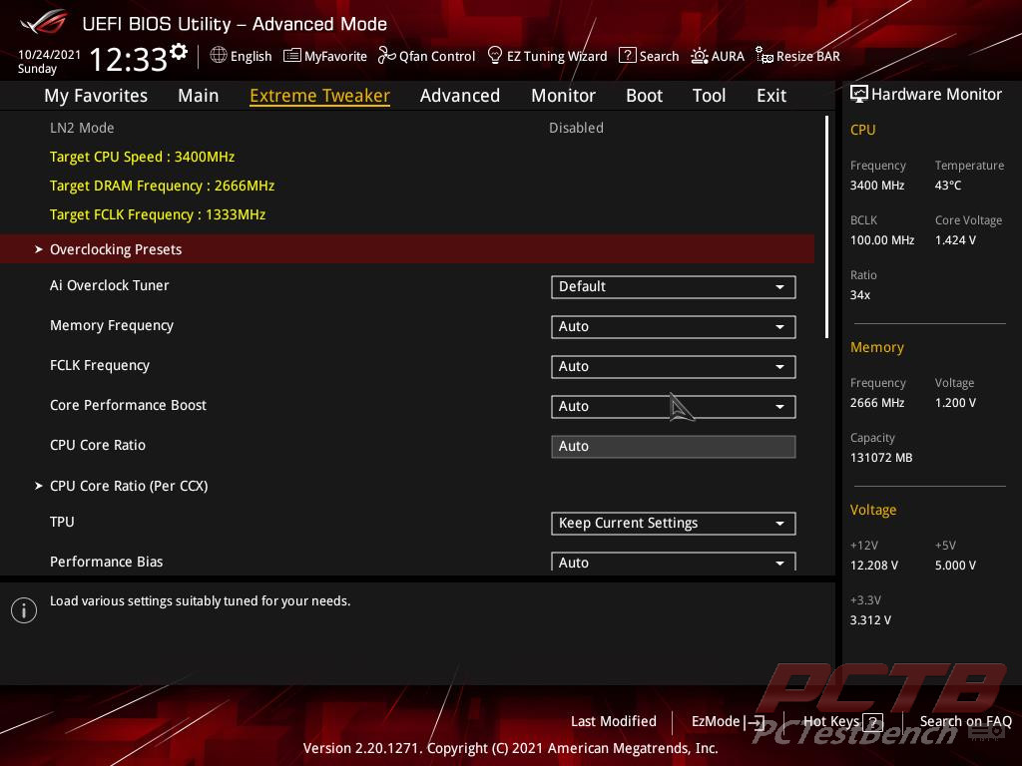Viewport: 1022px width, 766px height.
Task: Select Extreme Tweaker tab
Action: [x=319, y=96]
